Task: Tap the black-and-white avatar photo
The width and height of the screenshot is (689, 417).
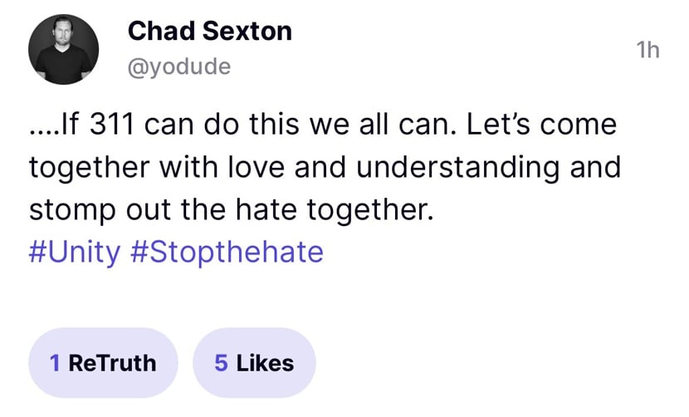Action: point(63,49)
